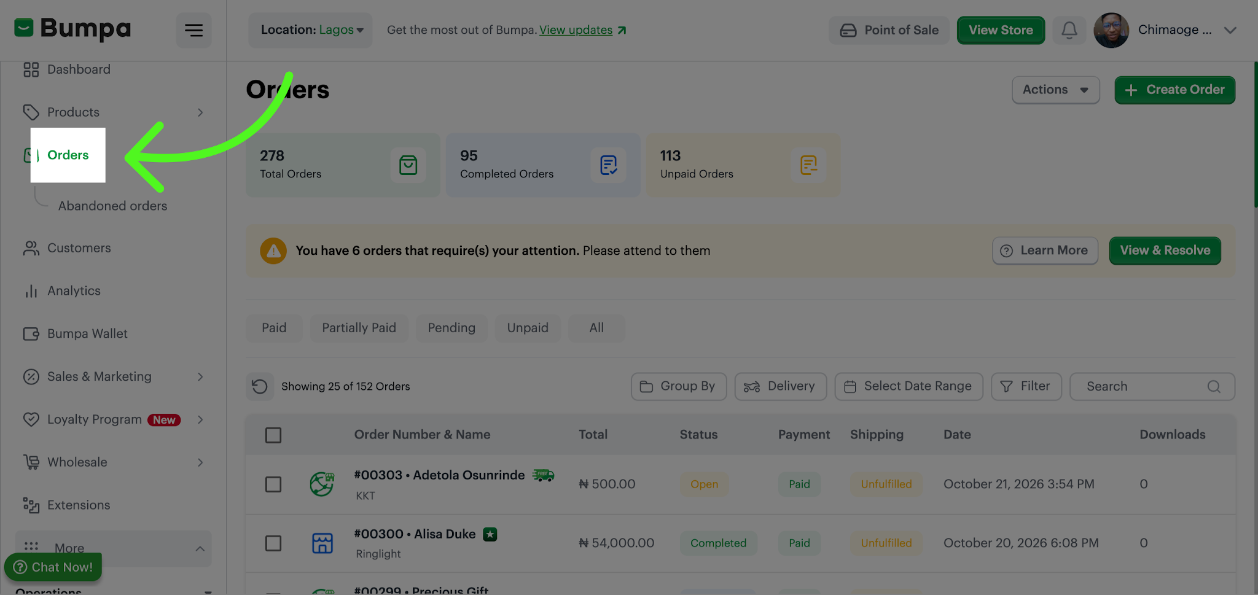The height and width of the screenshot is (595, 1258).
Task: Open the Actions dropdown
Action: [1056, 90]
